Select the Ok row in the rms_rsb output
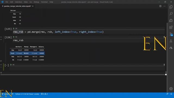 coord(27,60)
